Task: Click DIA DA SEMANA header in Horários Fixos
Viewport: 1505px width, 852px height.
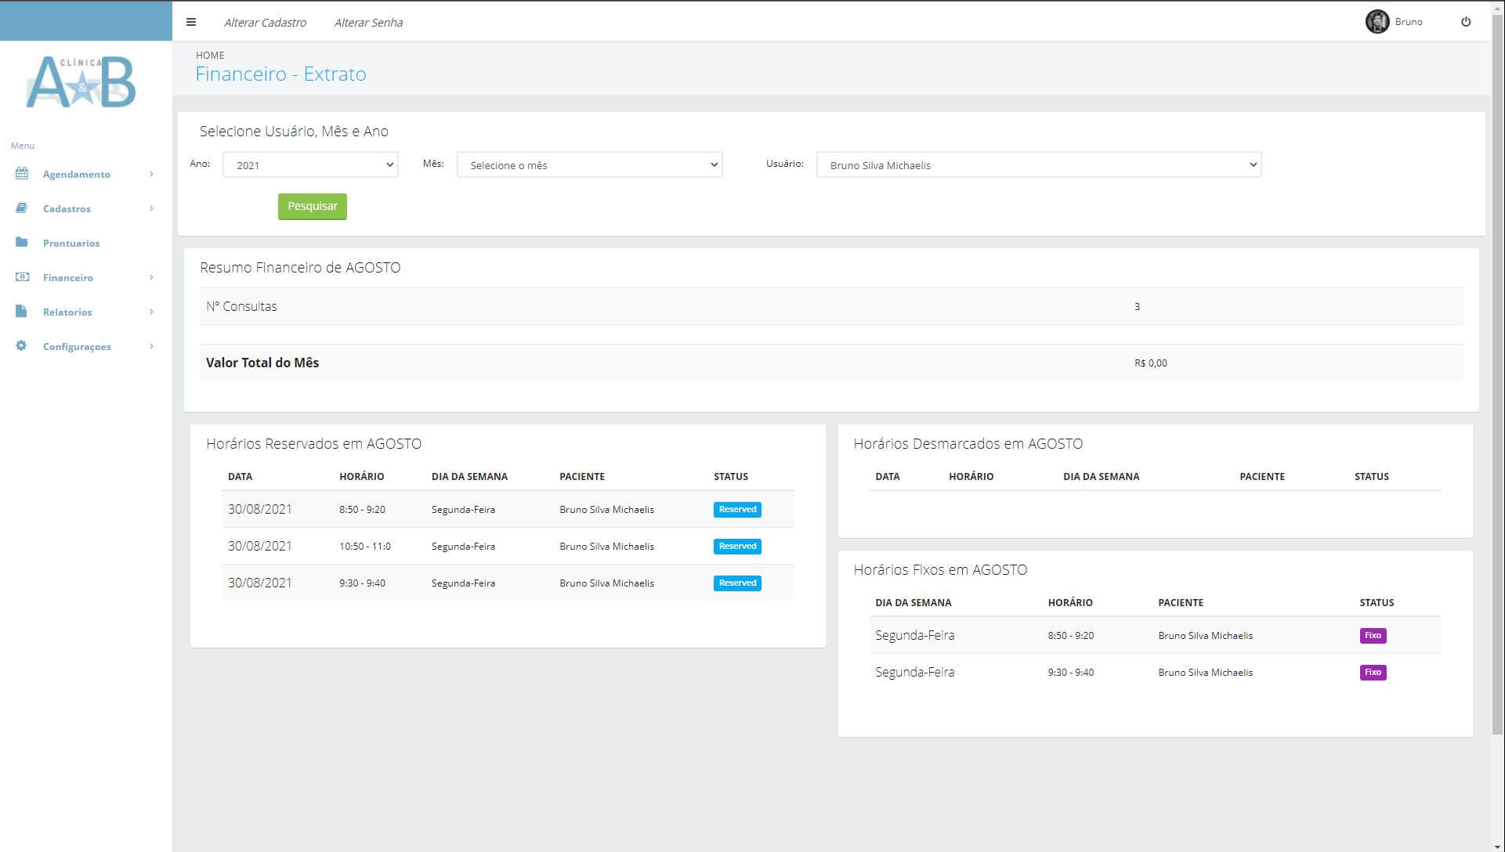Action: pos(913,602)
